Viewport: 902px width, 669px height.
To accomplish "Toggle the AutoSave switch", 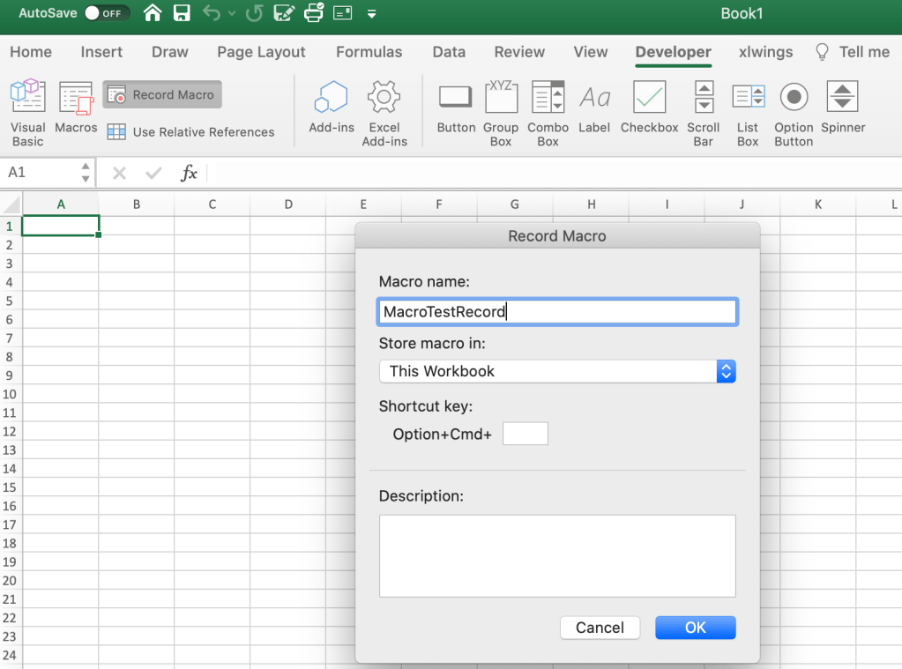I will point(107,13).
